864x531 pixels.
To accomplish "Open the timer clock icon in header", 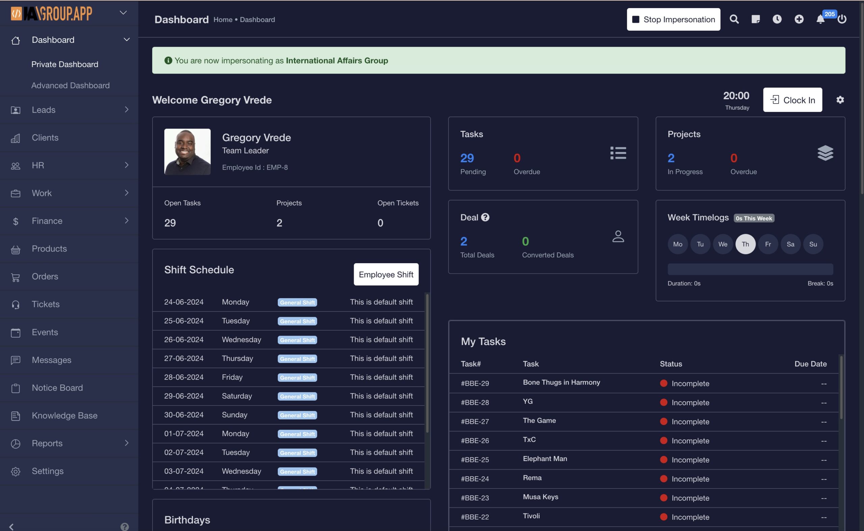I will tap(777, 19).
